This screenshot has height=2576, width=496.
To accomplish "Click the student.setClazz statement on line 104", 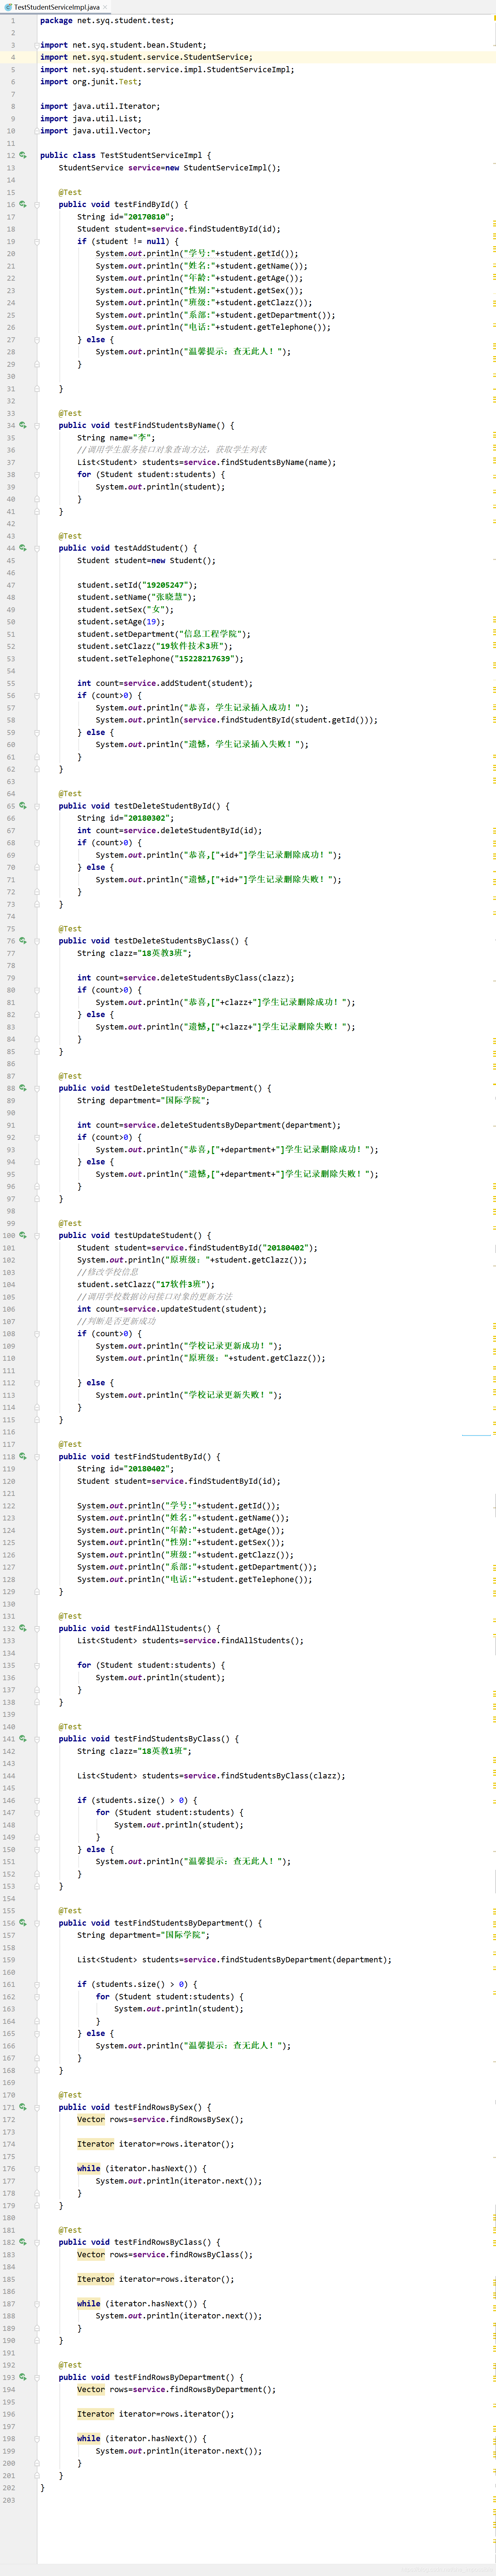I will click(x=146, y=1284).
